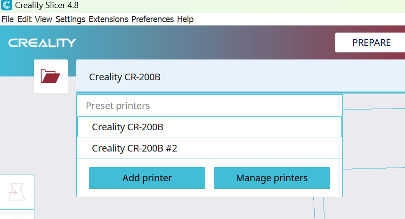The width and height of the screenshot is (405, 219).
Task: Open the file folder icon
Action: tap(51, 76)
